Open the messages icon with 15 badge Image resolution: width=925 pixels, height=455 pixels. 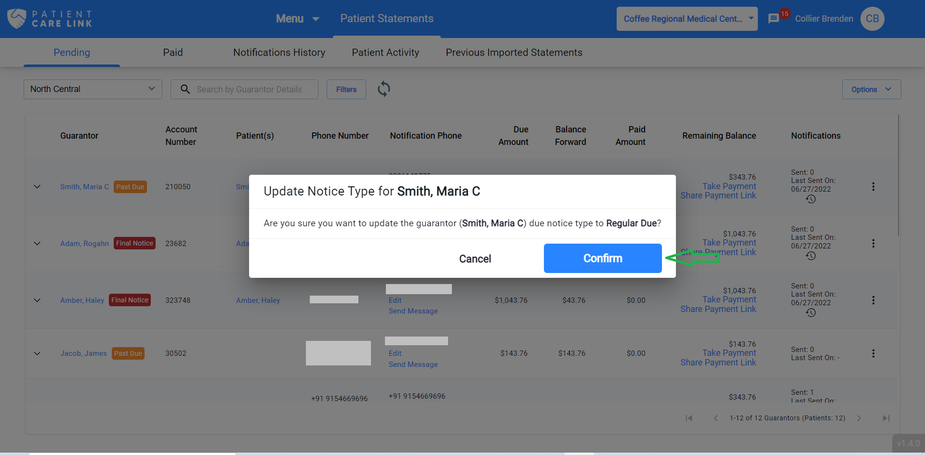click(x=774, y=19)
